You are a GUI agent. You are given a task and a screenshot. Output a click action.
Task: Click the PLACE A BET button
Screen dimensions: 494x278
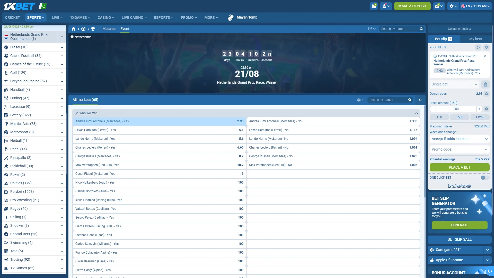[x=460, y=168]
